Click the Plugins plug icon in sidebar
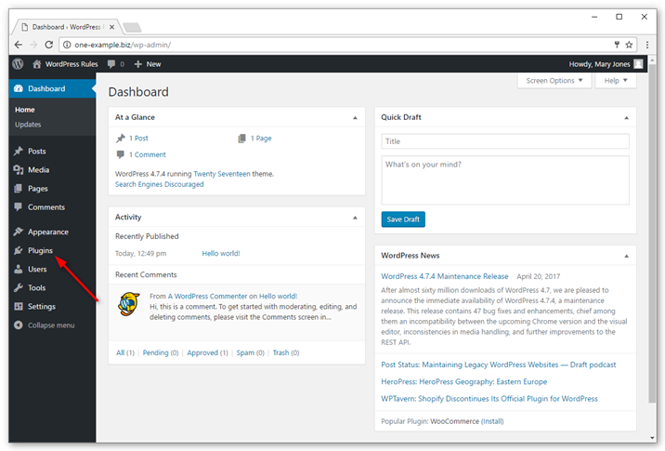The image size is (665, 451). (x=19, y=250)
